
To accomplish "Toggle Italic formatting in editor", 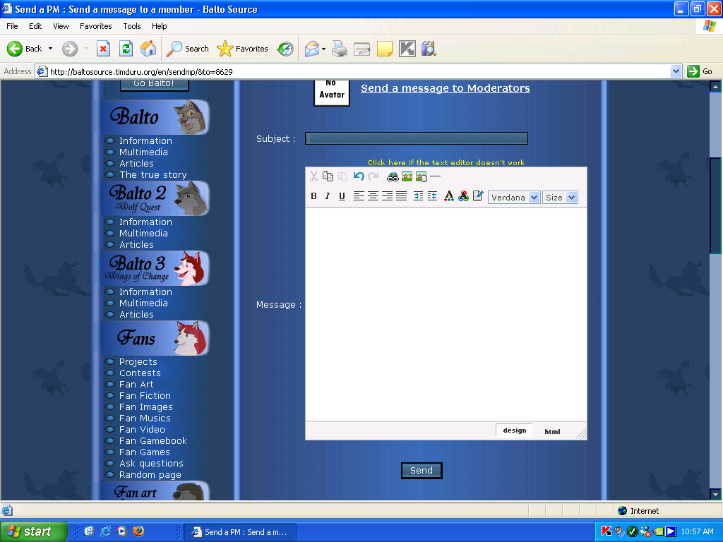I will [x=328, y=196].
